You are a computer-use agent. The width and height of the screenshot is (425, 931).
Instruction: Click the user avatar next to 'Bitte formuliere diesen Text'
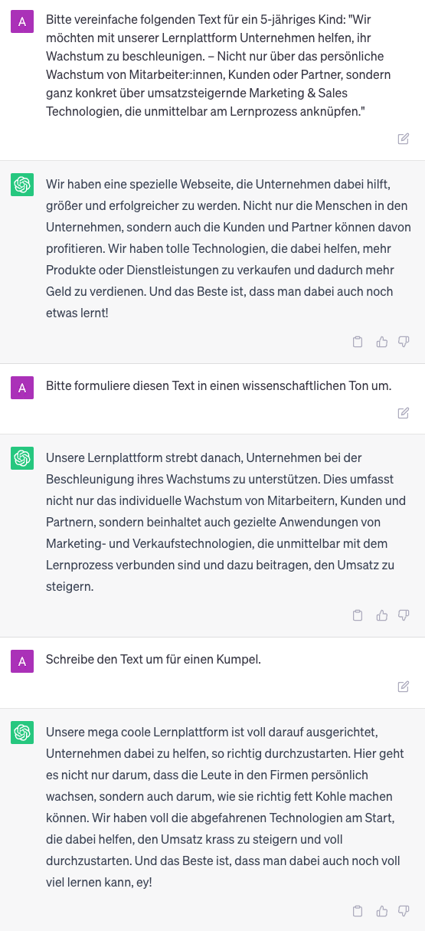(x=22, y=388)
